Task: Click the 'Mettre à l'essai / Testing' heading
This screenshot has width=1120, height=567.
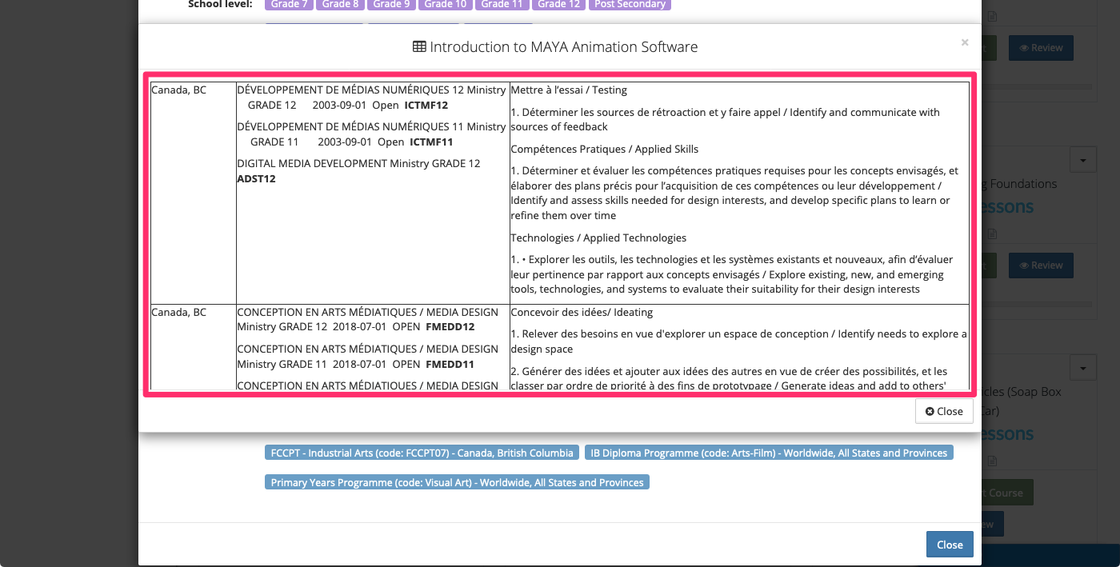Action: pos(569,90)
